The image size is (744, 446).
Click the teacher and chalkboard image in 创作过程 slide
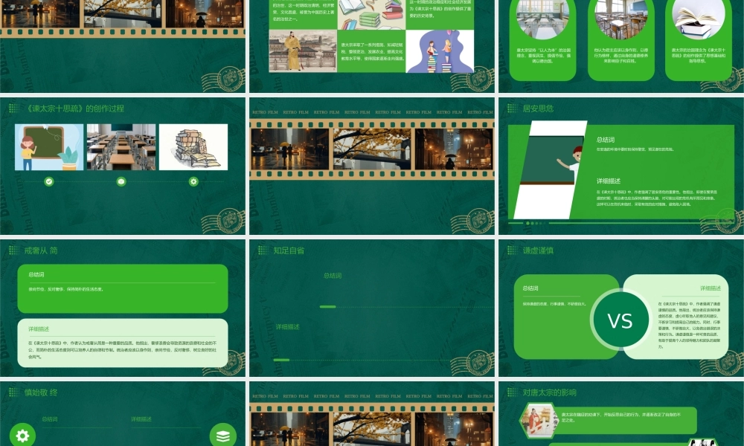[x=49, y=147]
